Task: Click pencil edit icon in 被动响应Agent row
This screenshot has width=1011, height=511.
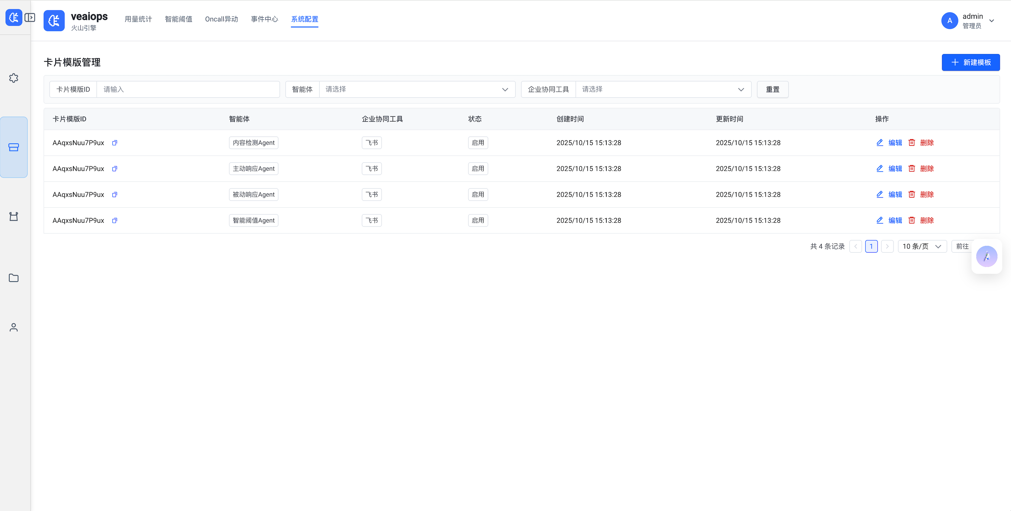Action: click(x=880, y=195)
